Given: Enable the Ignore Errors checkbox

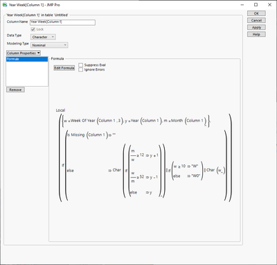Looking at the screenshot, I should 80,69.
